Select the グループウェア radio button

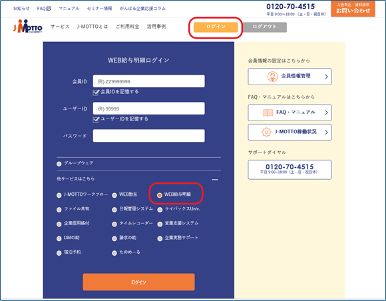(59, 164)
